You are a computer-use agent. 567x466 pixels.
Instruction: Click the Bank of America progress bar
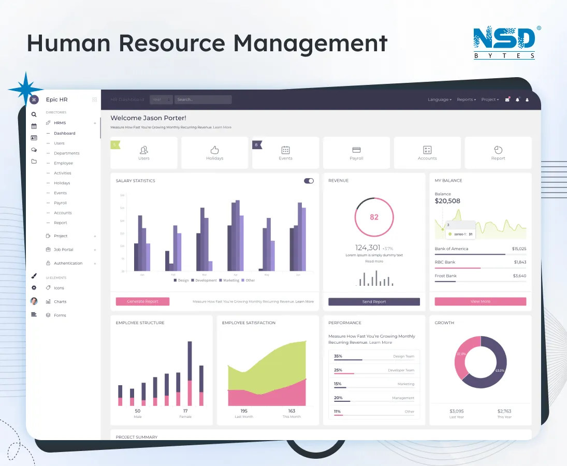480,255
